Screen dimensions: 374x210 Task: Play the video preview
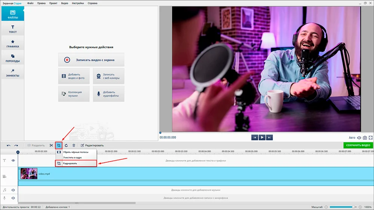[x=262, y=138]
